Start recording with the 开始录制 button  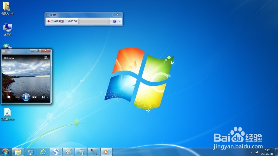(x=56, y=21)
